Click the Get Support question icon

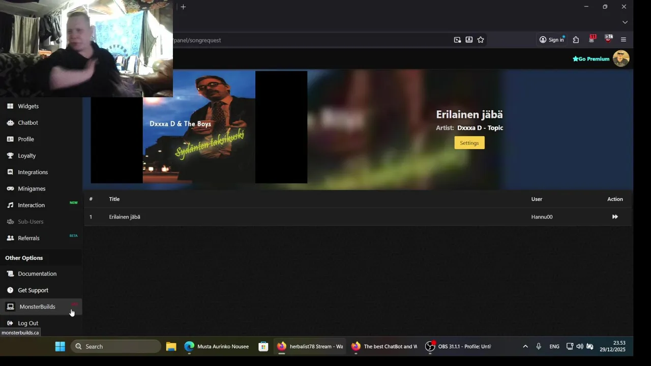(10, 290)
